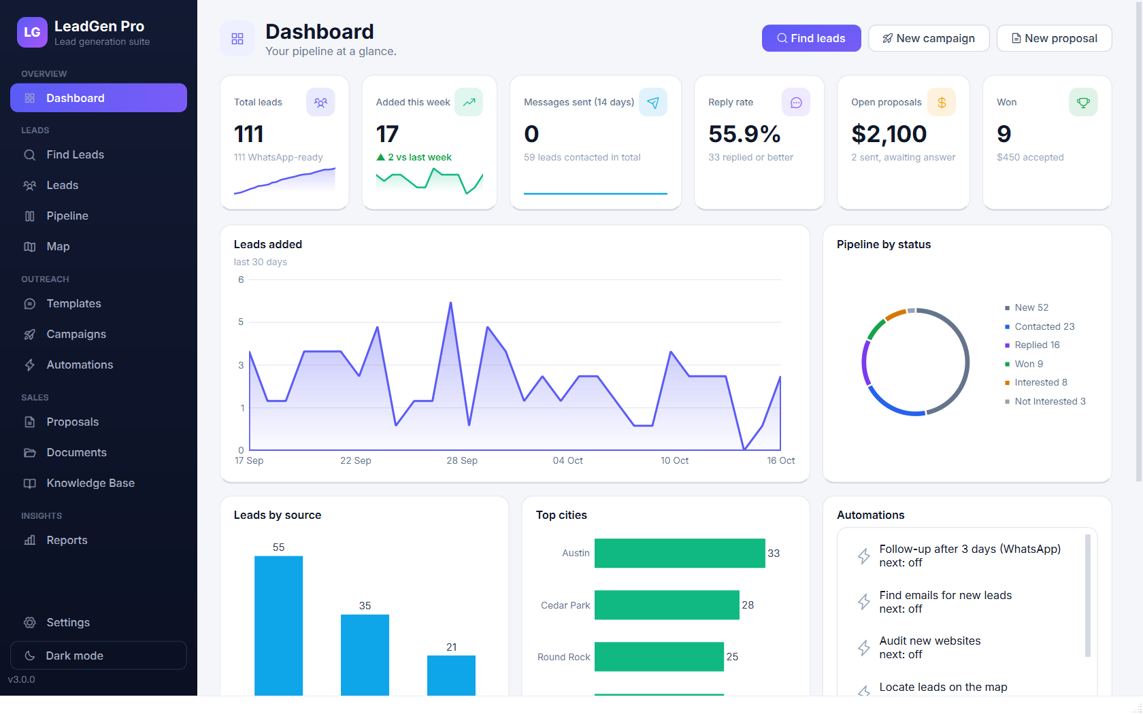The height and width of the screenshot is (714, 1143).
Task: Open the Dashboard menu item
Action: tap(99, 98)
